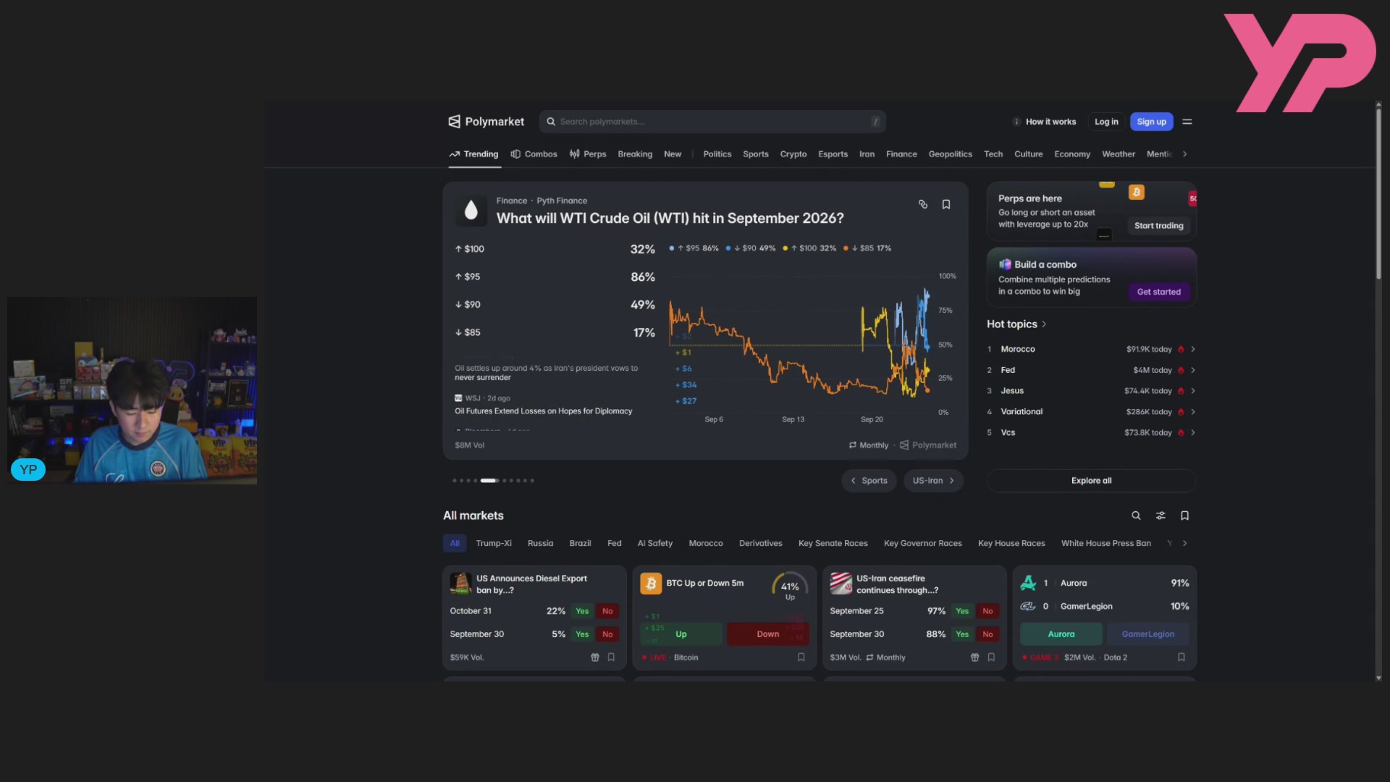The width and height of the screenshot is (1390, 782).
Task: Open the hamburger menu icon
Action: pos(1187,122)
